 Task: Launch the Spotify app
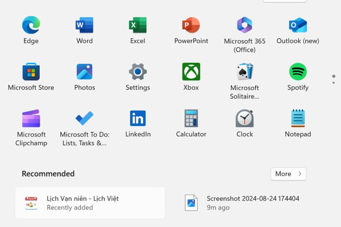pos(298,72)
